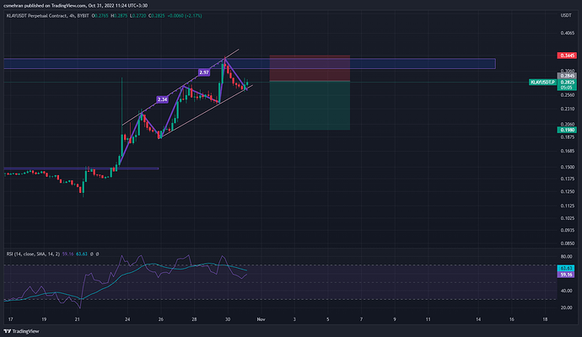
Task: Click the Nov label on time axis
Action: coord(261,319)
